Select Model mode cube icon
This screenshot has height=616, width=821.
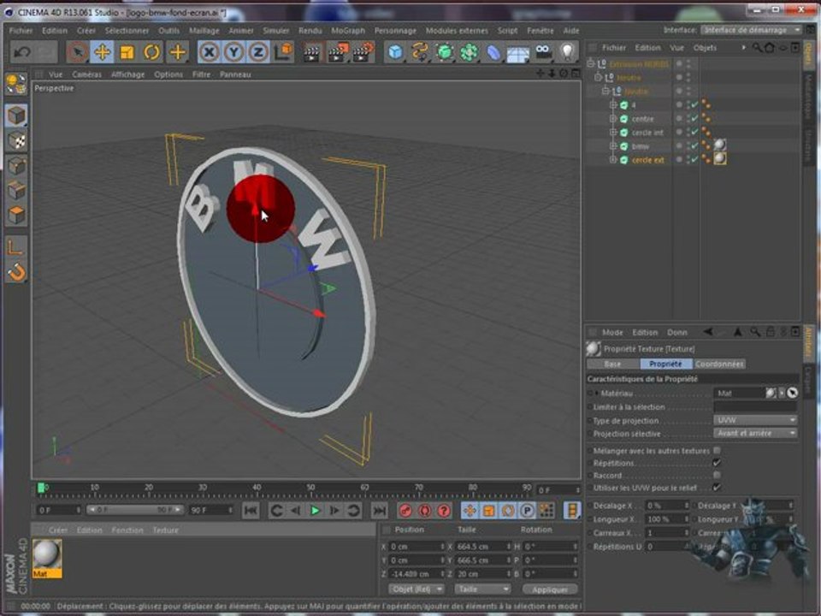(16, 115)
